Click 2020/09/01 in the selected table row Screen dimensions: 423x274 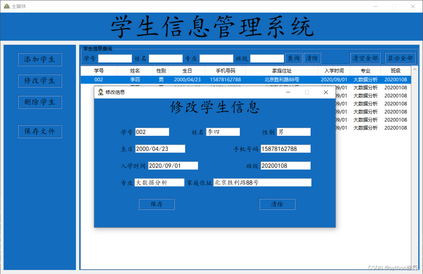(334, 79)
